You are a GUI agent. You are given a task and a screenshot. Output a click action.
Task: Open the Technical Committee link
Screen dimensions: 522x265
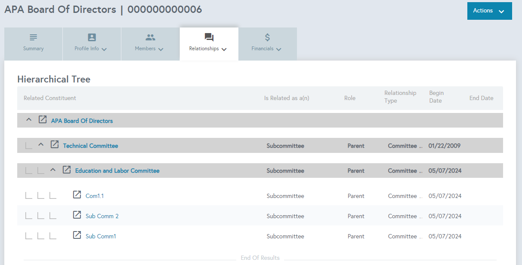click(x=90, y=146)
